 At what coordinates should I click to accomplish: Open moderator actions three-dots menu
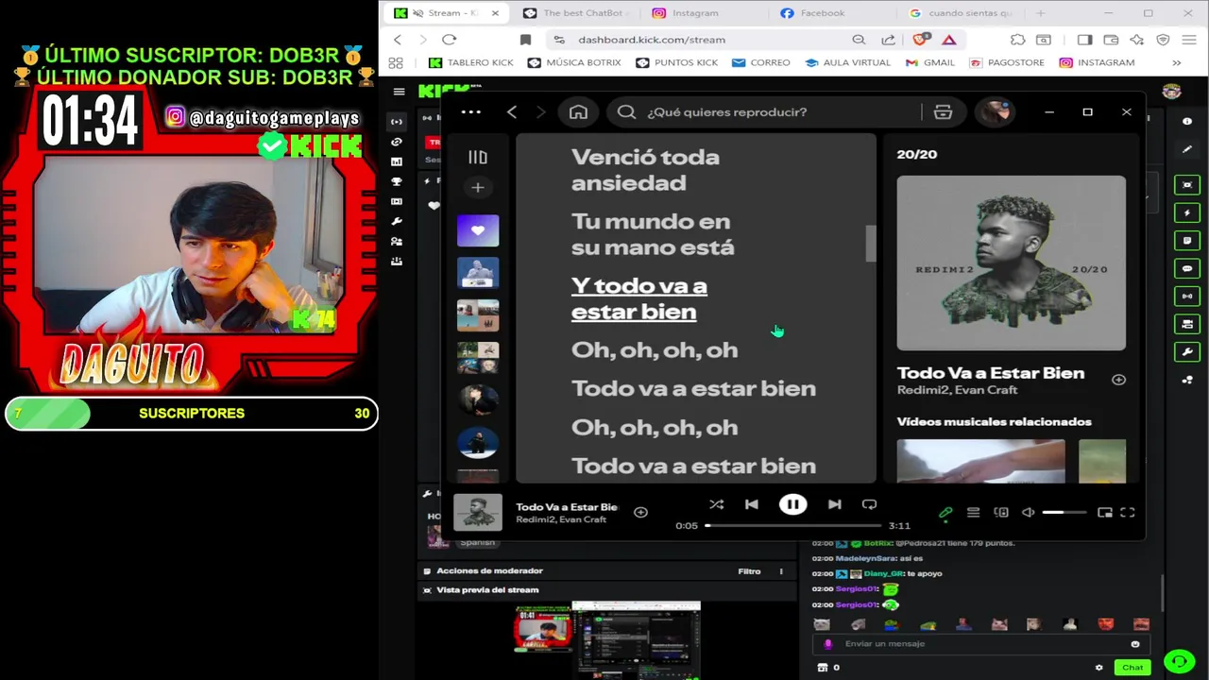pos(781,571)
